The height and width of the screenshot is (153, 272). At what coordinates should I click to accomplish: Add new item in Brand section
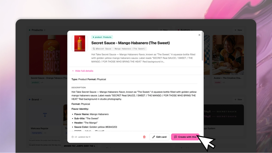point(238,99)
